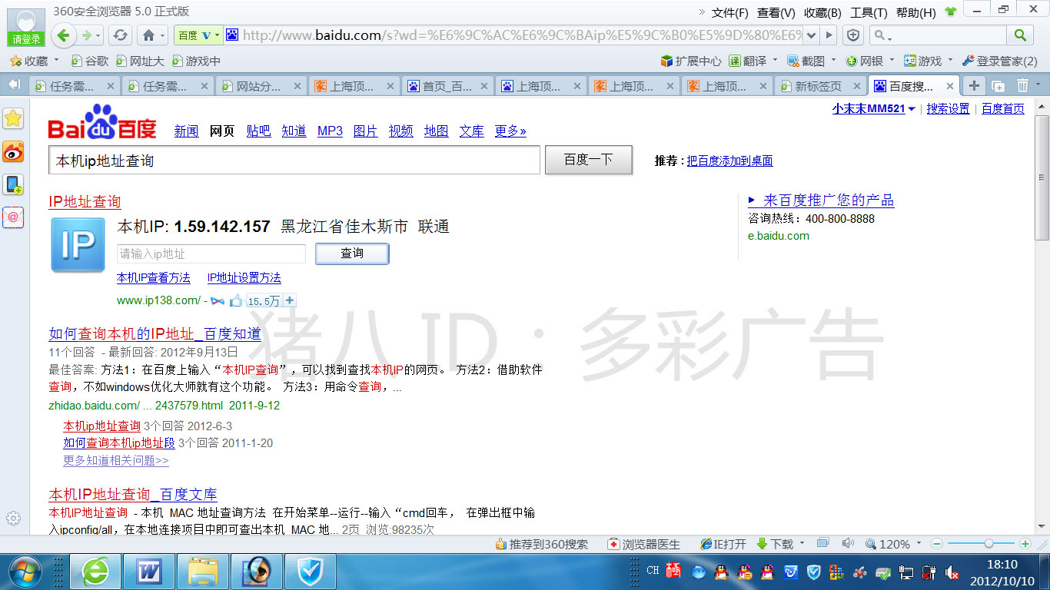Viewport: 1050px width, 590px height.
Task: Click the new tab plus button
Action: point(974,86)
